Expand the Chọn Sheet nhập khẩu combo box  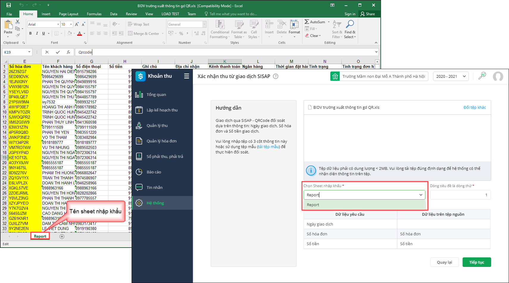click(x=421, y=195)
